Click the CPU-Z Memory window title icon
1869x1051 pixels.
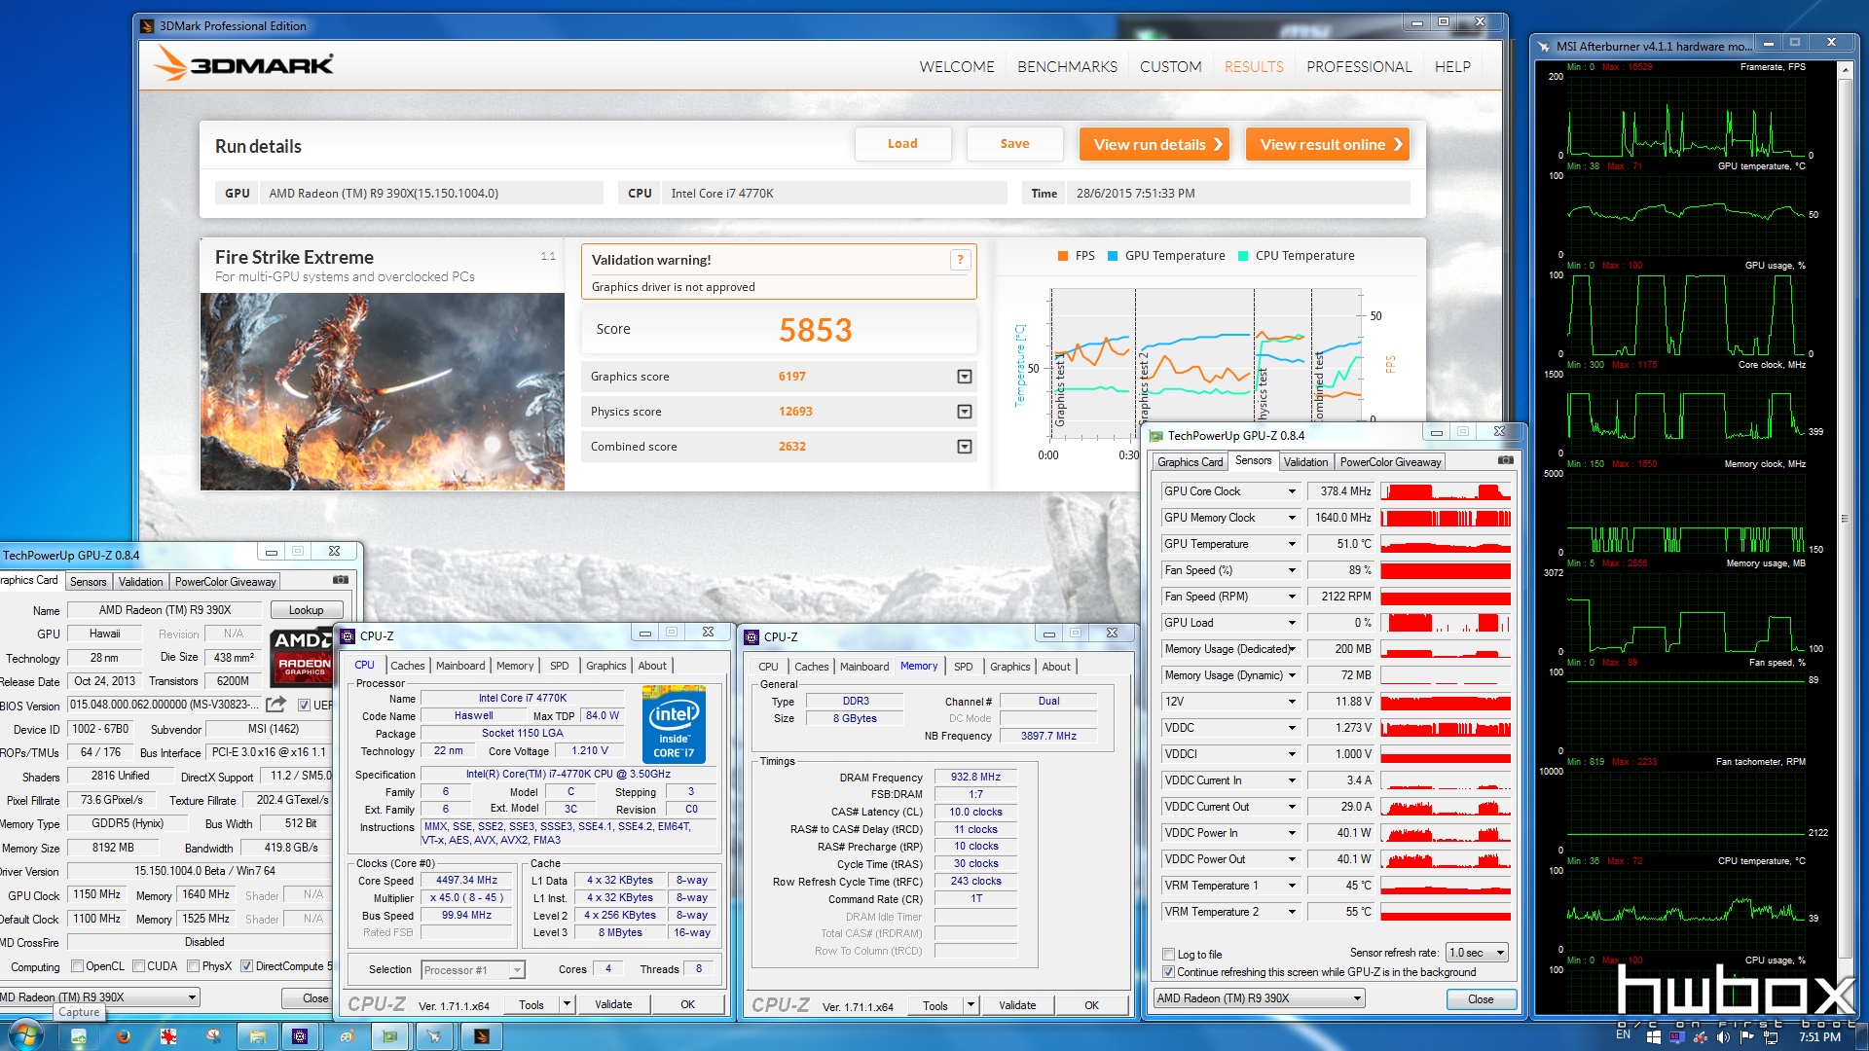751,636
